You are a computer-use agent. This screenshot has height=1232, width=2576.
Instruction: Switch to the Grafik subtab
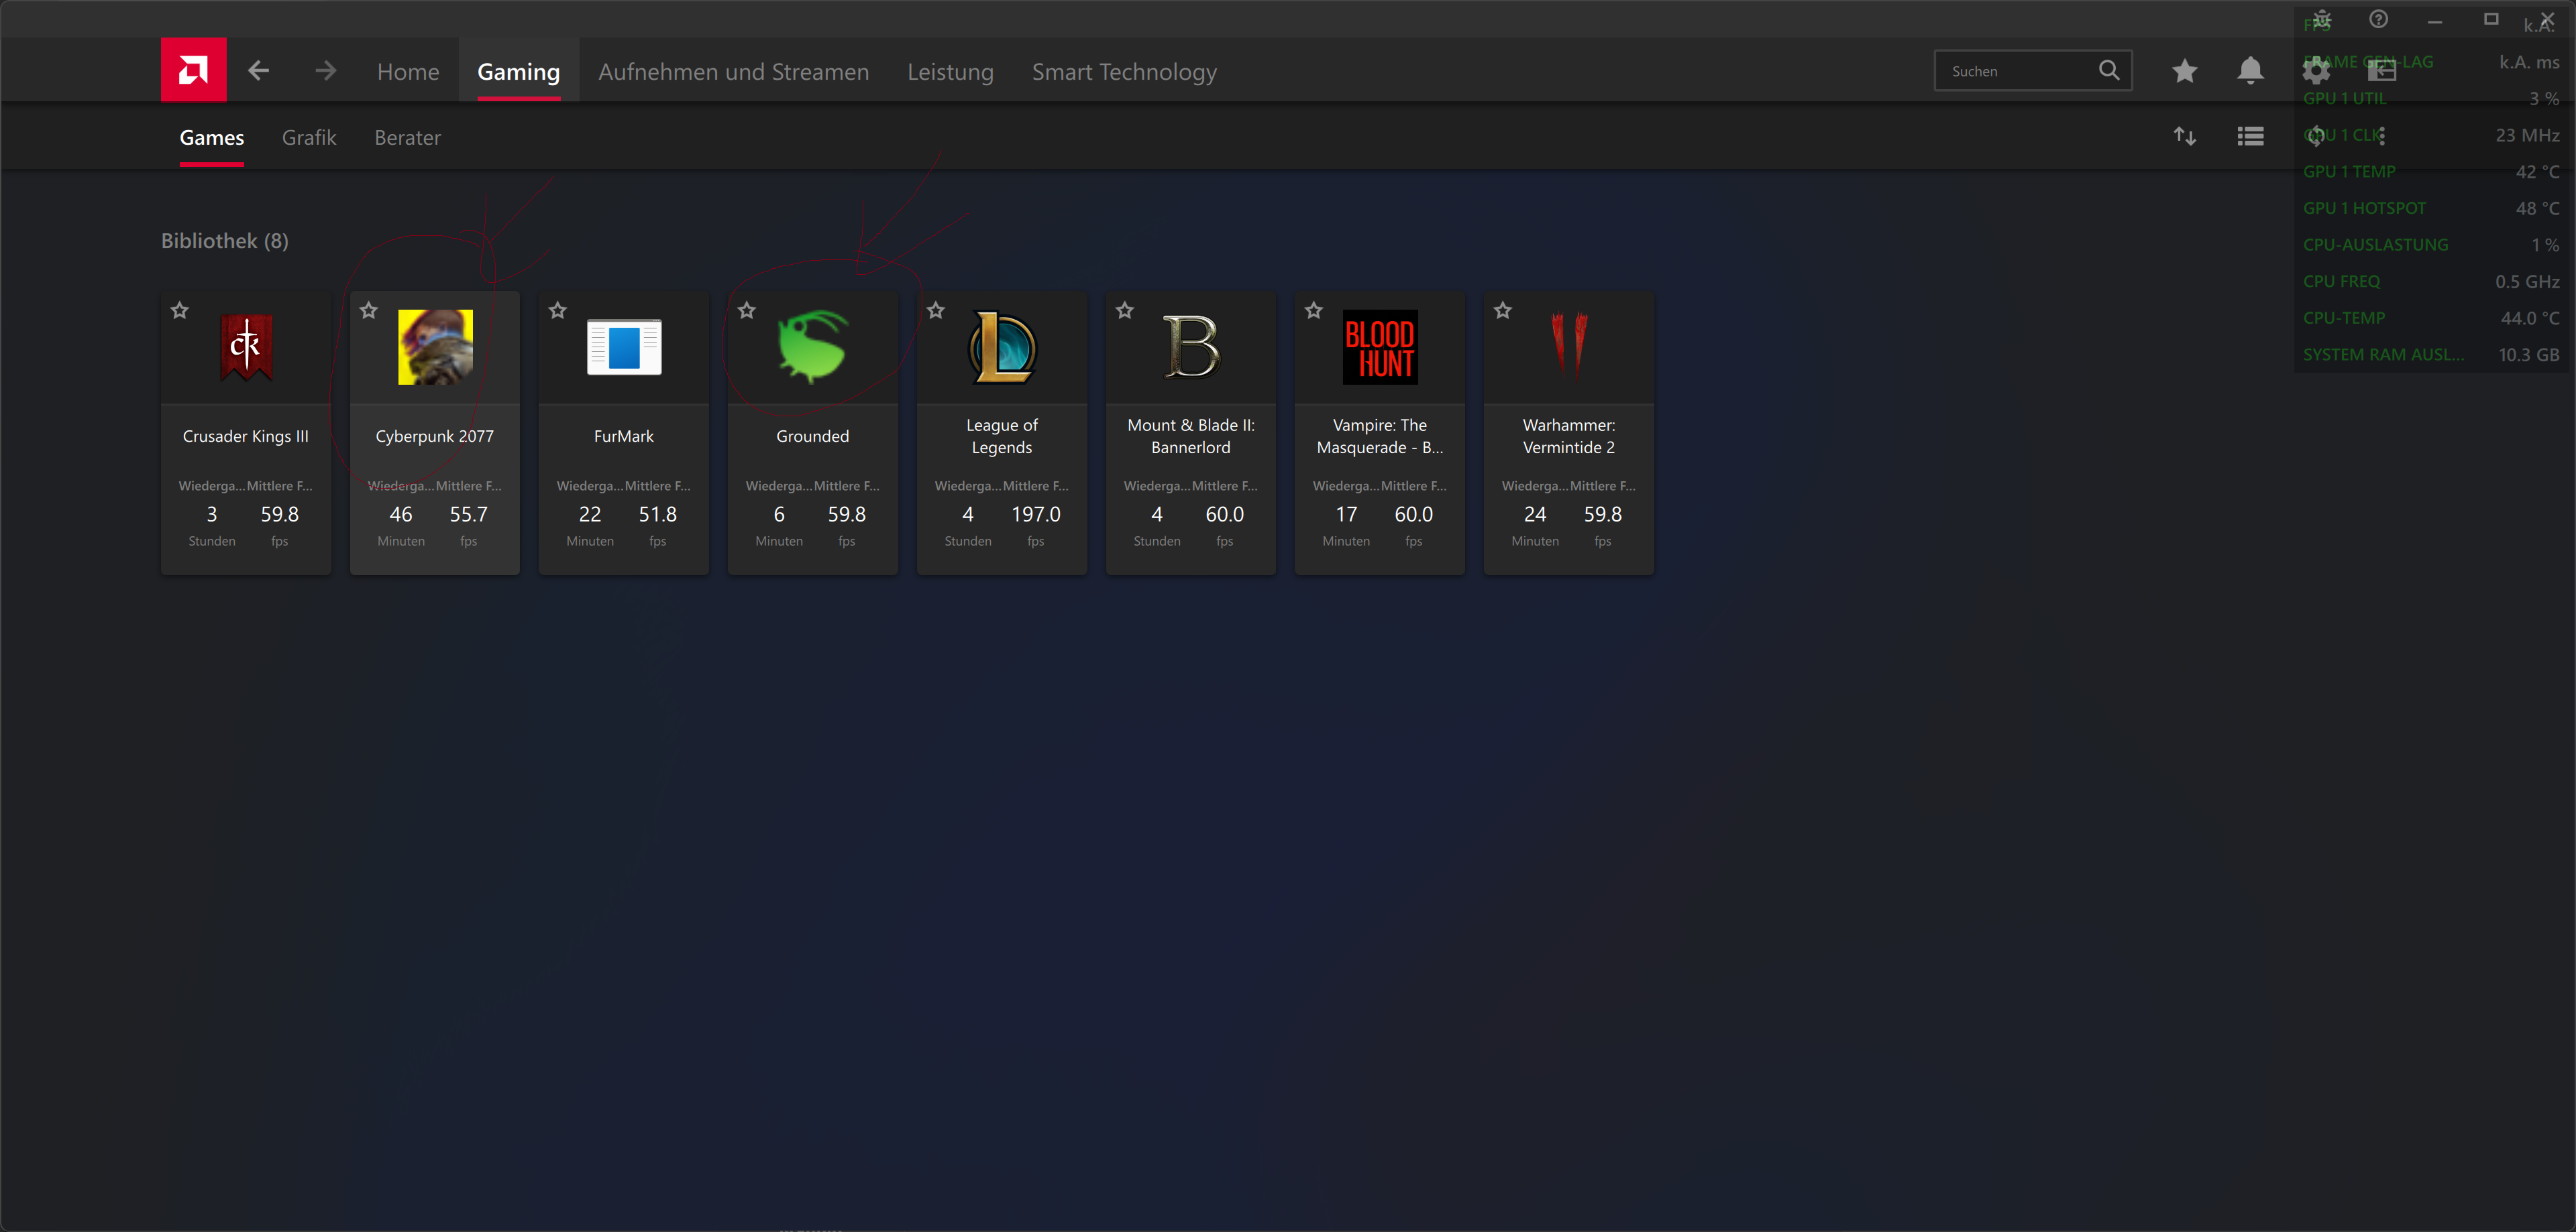(x=309, y=138)
